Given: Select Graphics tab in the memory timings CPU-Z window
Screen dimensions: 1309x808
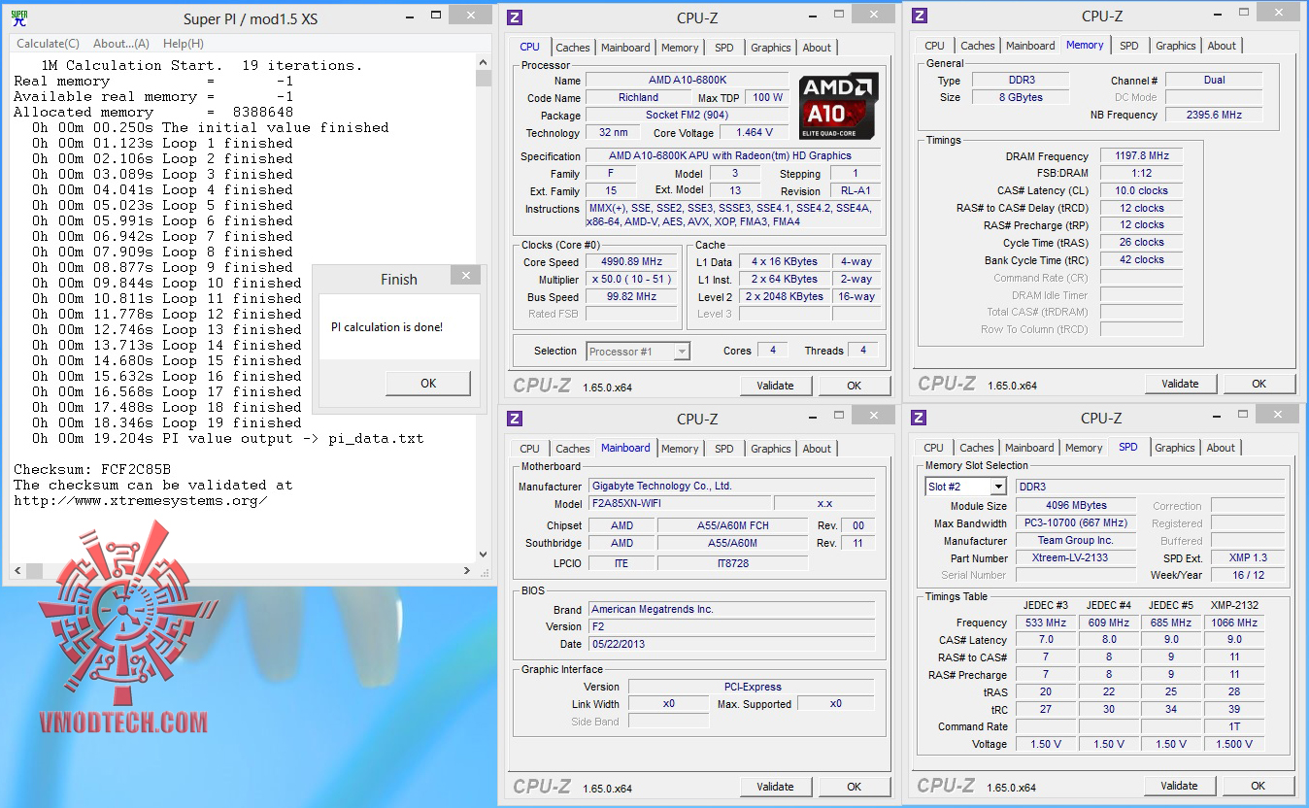Looking at the screenshot, I should 1176,46.
